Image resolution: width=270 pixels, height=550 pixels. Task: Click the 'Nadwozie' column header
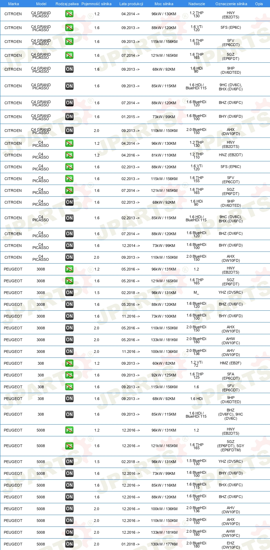tap(197, 4)
